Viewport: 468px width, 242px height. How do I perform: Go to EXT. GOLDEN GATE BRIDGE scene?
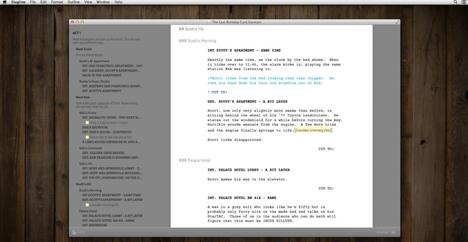(x=103, y=153)
